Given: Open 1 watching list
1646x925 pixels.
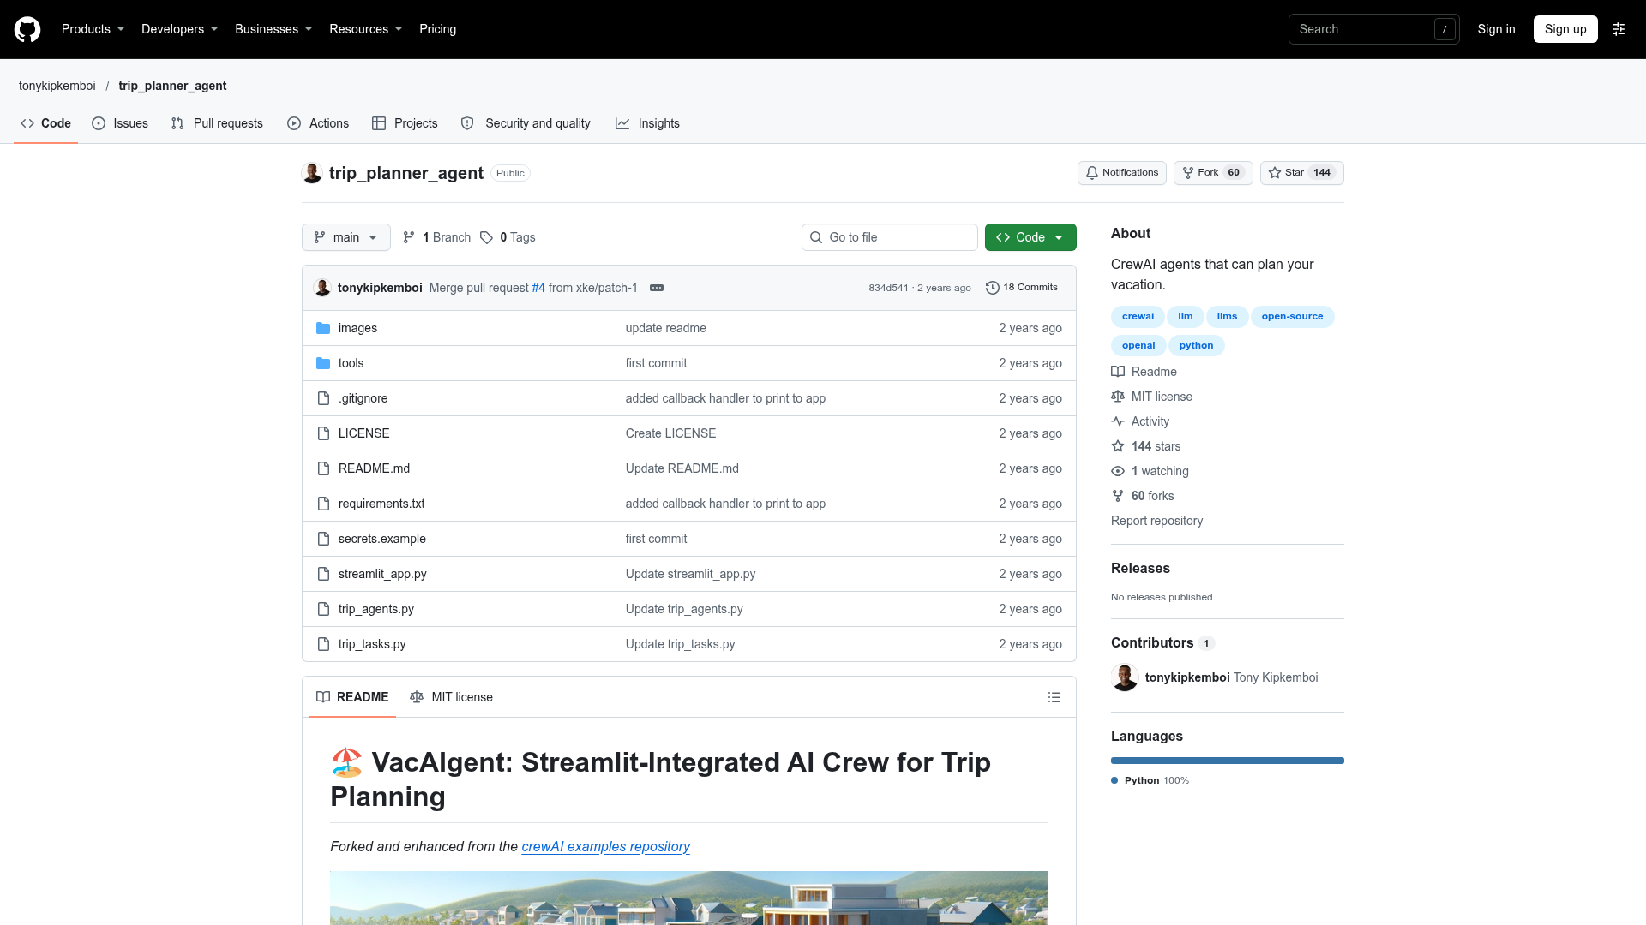Looking at the screenshot, I should 1150,471.
